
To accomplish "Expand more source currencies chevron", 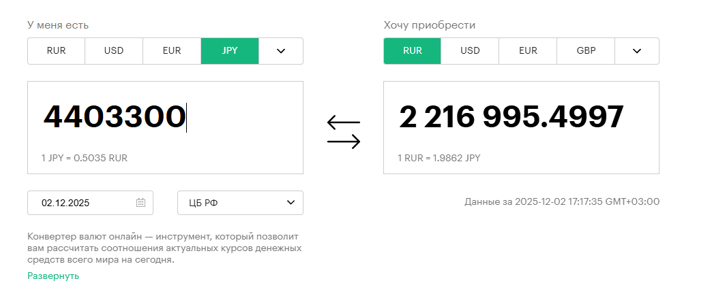I will [x=280, y=51].
